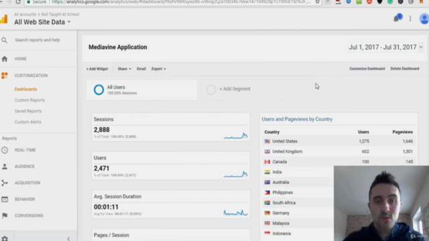Image resolution: width=429 pixels, height=241 pixels.
Task: Open the three-dot options menu
Action: 410,19
